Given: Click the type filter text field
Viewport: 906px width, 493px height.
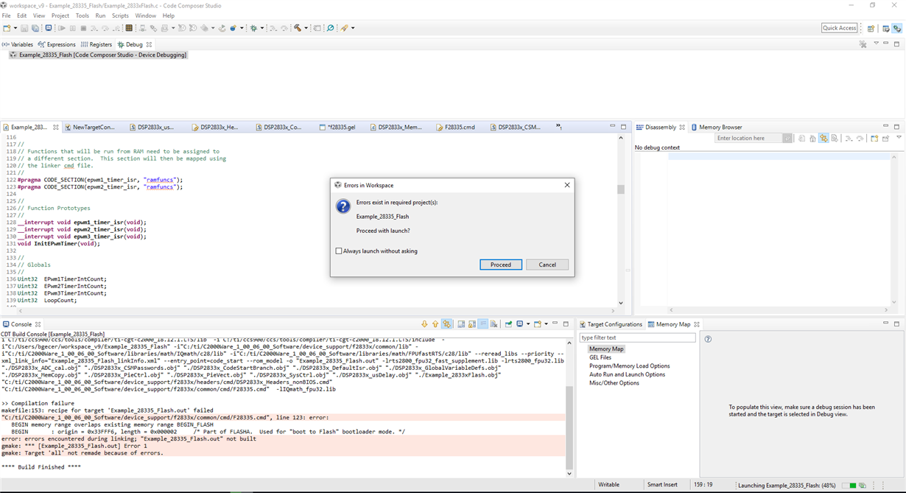Looking at the screenshot, I should 638,338.
